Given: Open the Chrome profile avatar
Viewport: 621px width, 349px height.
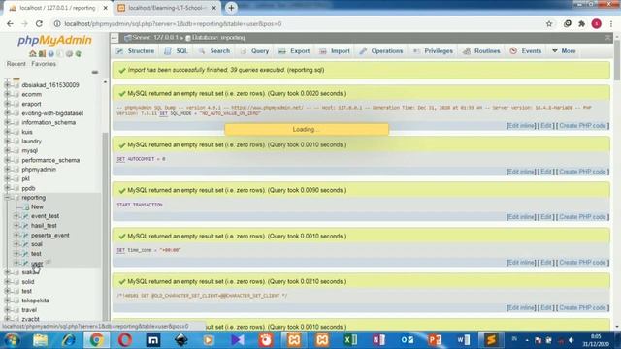Looking at the screenshot, I should pyautogui.click(x=596, y=23).
